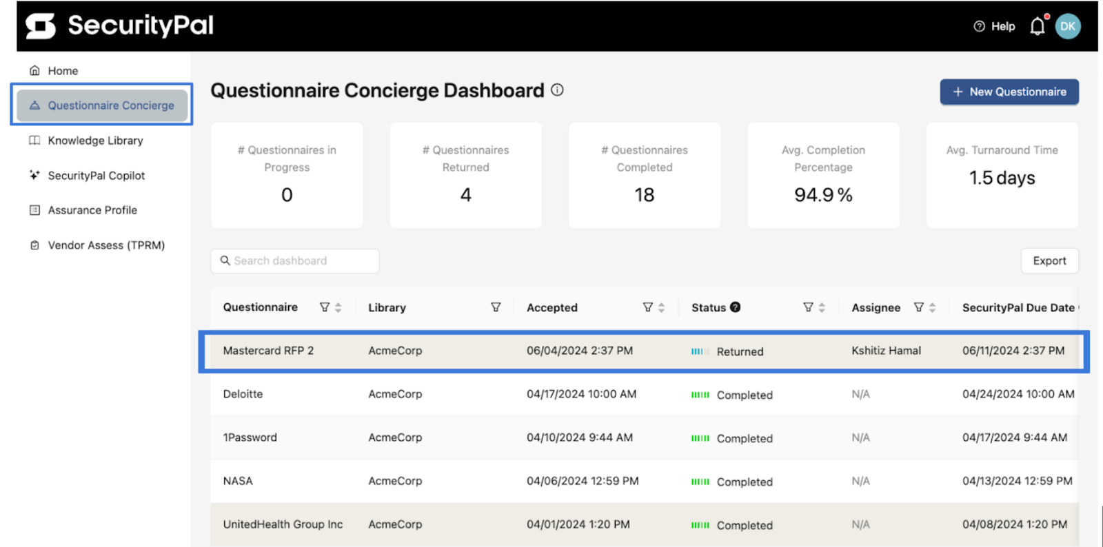Click the Returned status of Mastercard RFP 2
1103x547 pixels.
pyautogui.click(x=727, y=351)
